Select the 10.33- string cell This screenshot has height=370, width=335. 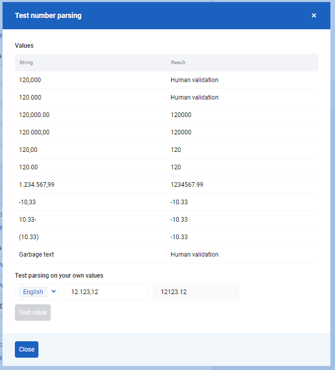click(x=28, y=220)
